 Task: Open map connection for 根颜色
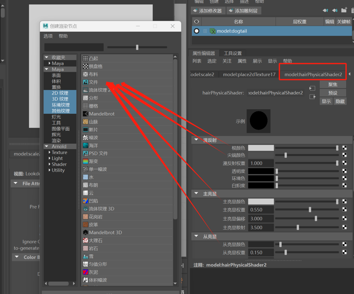[x=345, y=148]
